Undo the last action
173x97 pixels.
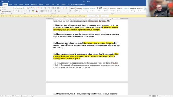pos(2,2)
